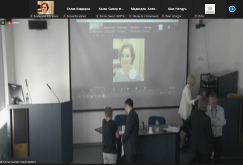
Task: Click muted mic icon beside Елена Коцюрко
Action: (x=65, y=16)
